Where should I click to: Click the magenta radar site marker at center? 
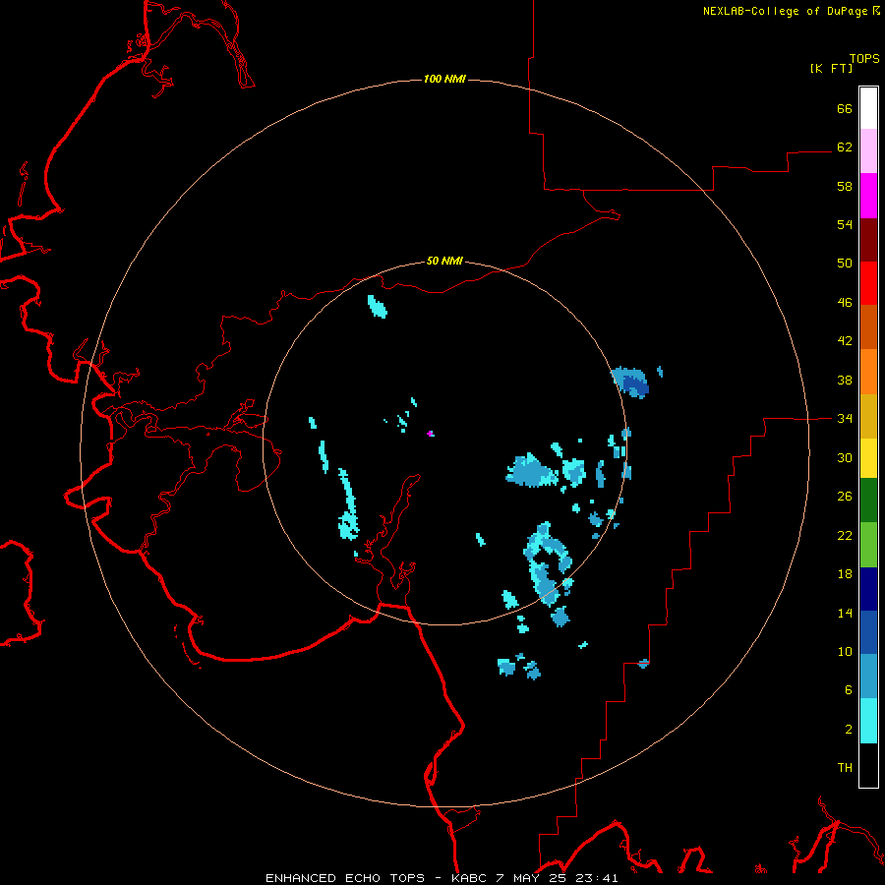click(x=431, y=434)
